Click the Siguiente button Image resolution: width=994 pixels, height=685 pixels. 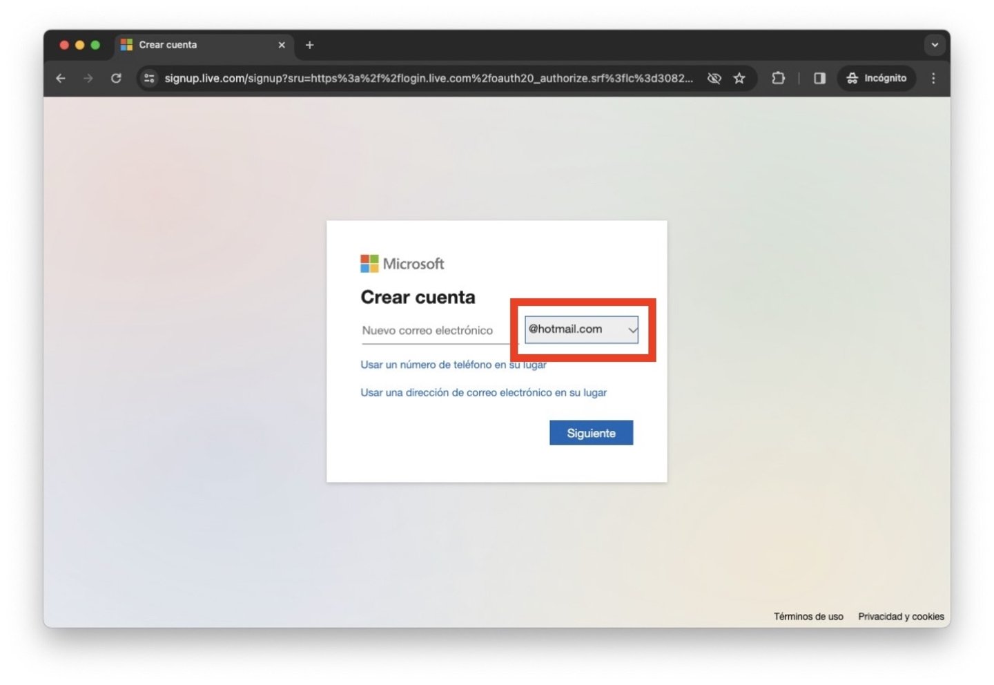point(591,433)
